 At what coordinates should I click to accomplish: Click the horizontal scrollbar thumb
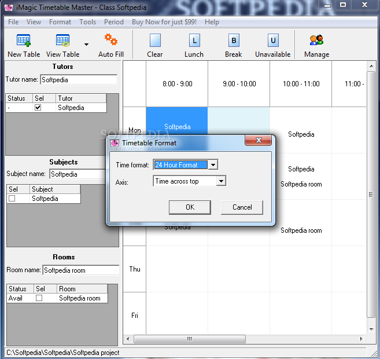[x=190, y=339]
